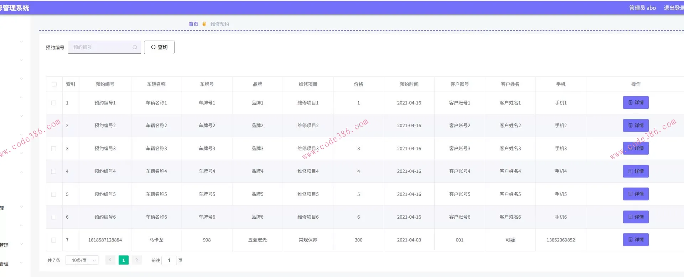Open 详情 for row 1
Image resolution: width=684 pixels, height=277 pixels.
(636, 103)
